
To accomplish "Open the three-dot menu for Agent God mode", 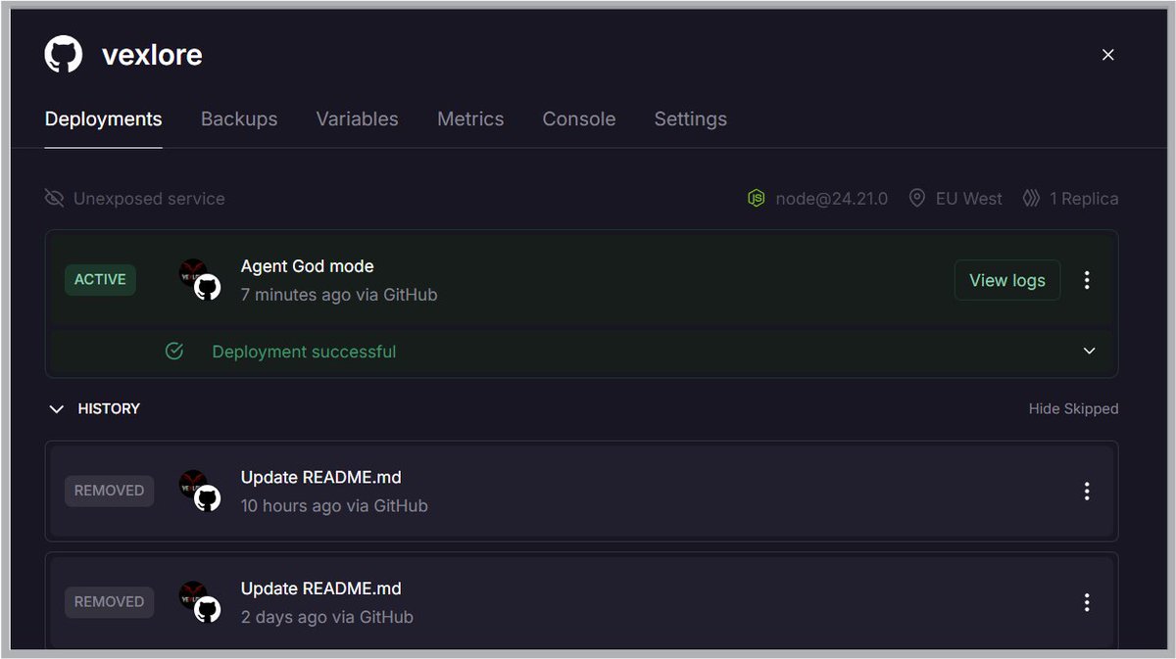I will (x=1087, y=280).
